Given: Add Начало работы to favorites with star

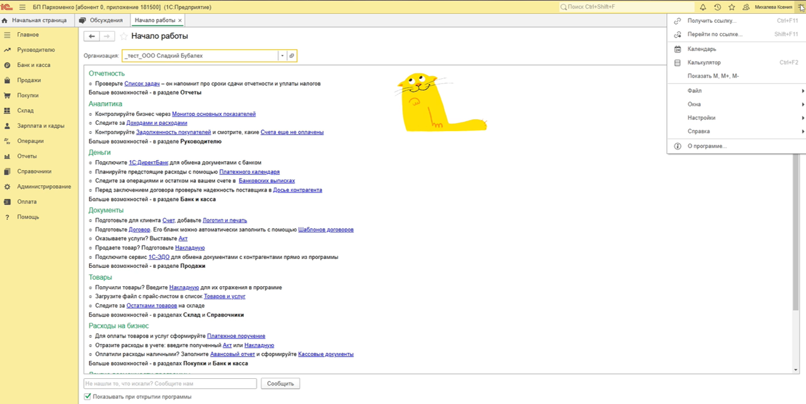Looking at the screenshot, I should [x=124, y=37].
